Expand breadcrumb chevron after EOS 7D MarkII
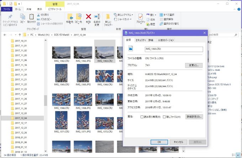 click(x=72, y=35)
